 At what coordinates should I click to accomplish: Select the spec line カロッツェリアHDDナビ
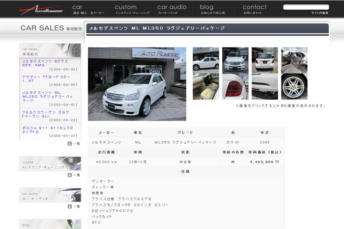pyautogui.click(x=113, y=210)
